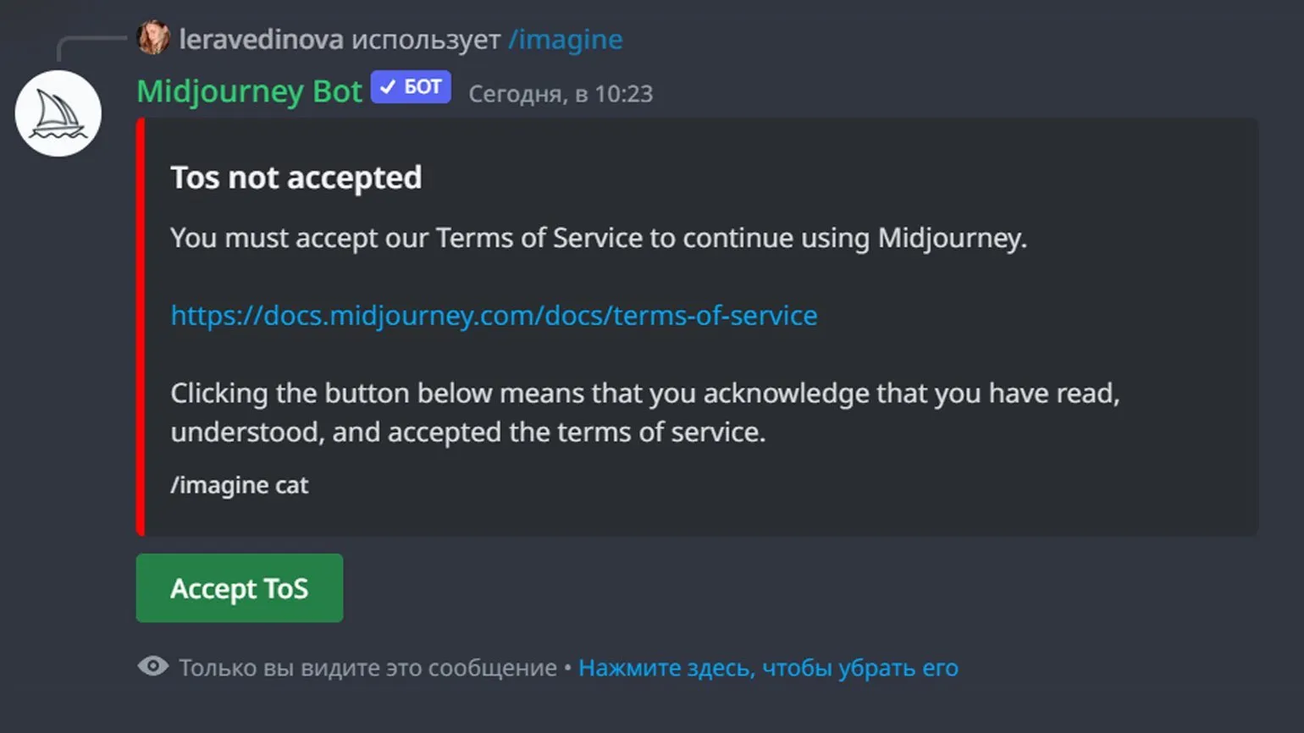
Task: Click the "Clicking the button below" paragraph
Action: tap(644, 412)
